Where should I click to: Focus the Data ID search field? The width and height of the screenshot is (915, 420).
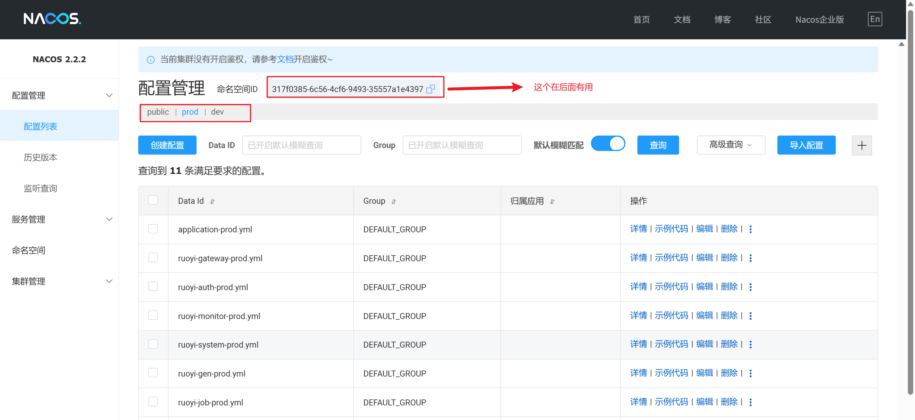(301, 145)
